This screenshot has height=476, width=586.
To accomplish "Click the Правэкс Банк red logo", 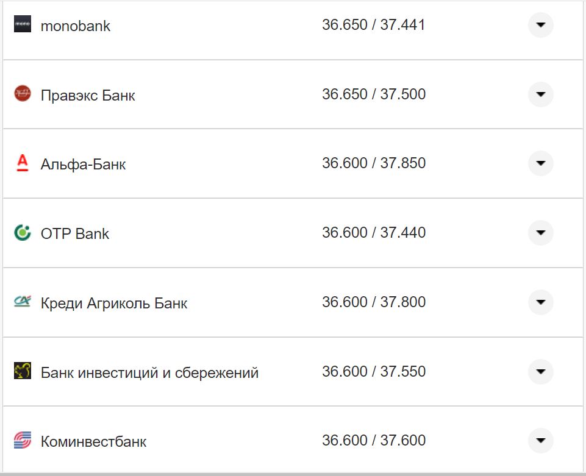I will [21, 95].
